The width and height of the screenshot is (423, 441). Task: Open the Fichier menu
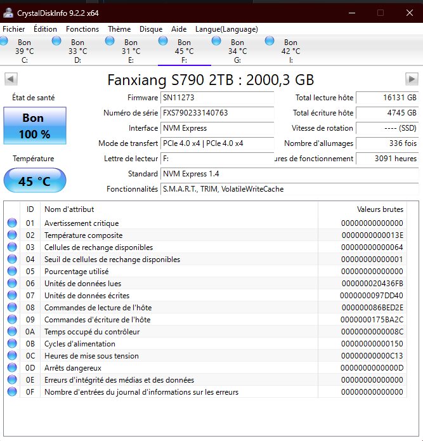click(13, 29)
